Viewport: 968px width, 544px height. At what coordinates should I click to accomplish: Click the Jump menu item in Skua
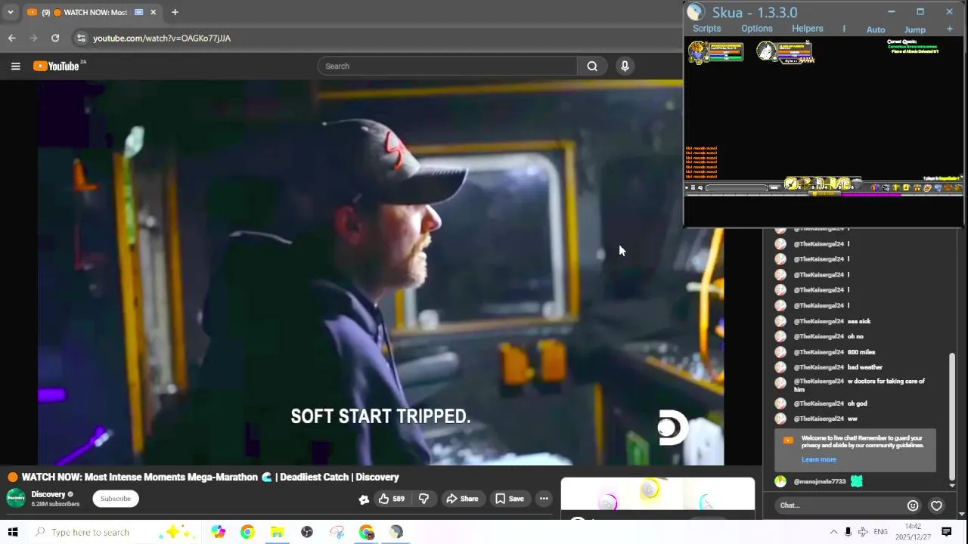[915, 29]
